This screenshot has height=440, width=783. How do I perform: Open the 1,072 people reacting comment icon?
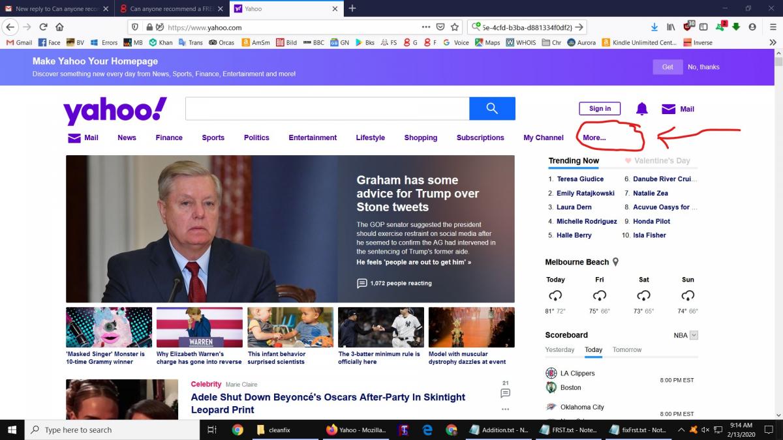click(x=362, y=283)
